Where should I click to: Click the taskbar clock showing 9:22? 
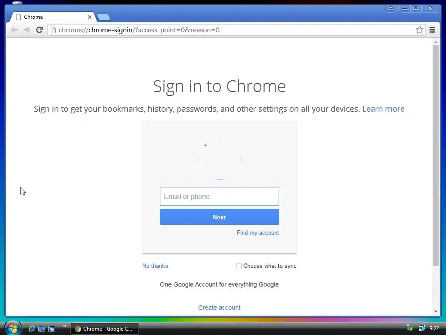click(x=434, y=328)
